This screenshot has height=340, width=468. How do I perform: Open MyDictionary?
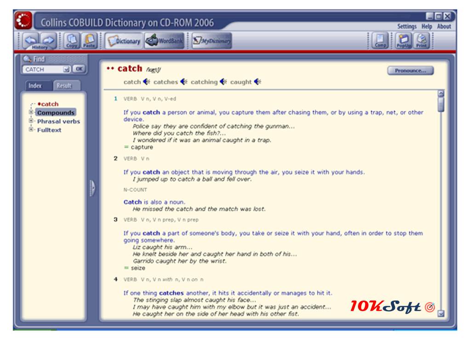tap(211, 41)
